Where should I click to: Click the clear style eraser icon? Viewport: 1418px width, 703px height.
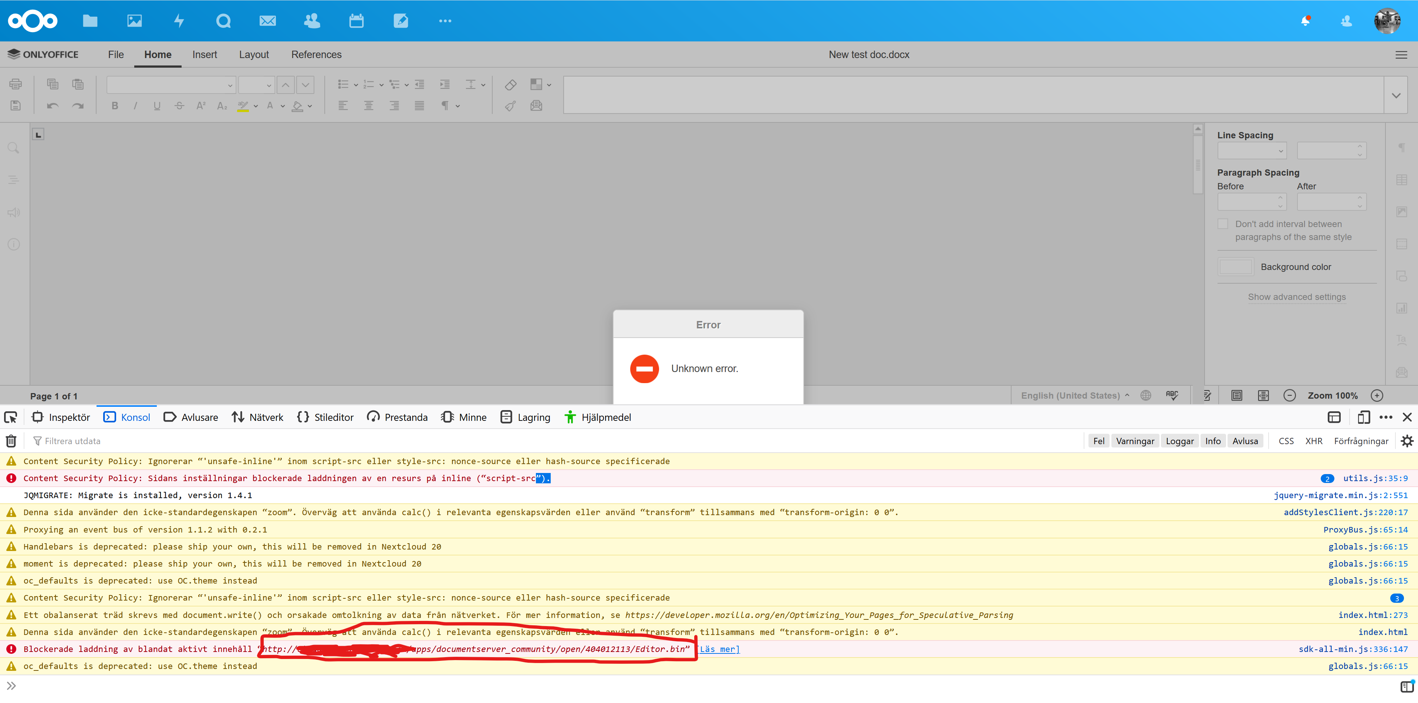pyautogui.click(x=510, y=85)
